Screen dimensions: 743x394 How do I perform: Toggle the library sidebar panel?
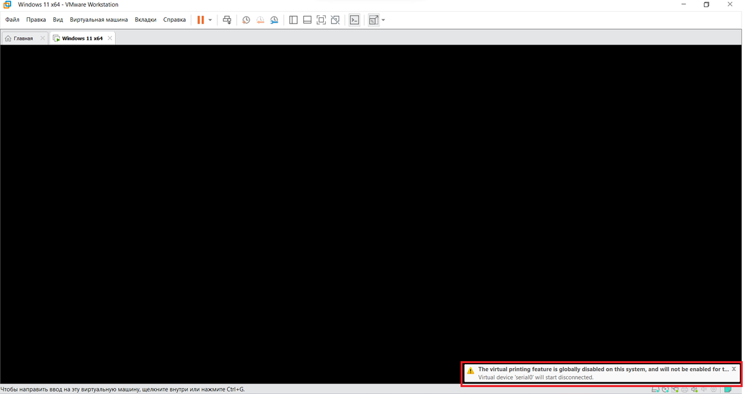point(293,20)
